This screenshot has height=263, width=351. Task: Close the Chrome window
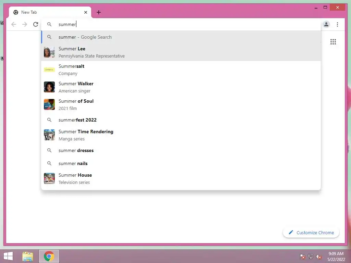tap(338, 8)
